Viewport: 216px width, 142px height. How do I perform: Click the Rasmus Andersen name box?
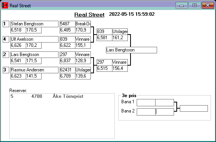[34, 70]
